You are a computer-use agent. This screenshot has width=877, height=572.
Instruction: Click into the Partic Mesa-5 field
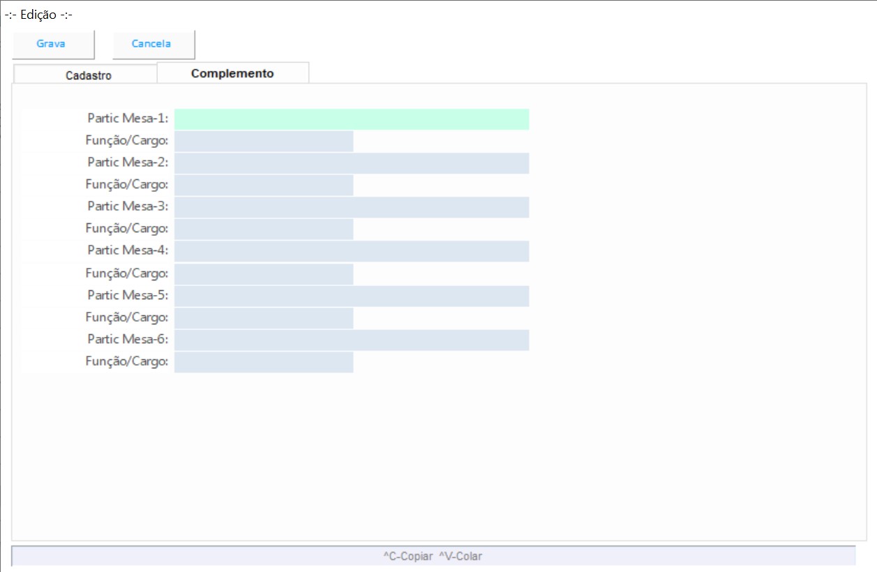[x=352, y=296]
